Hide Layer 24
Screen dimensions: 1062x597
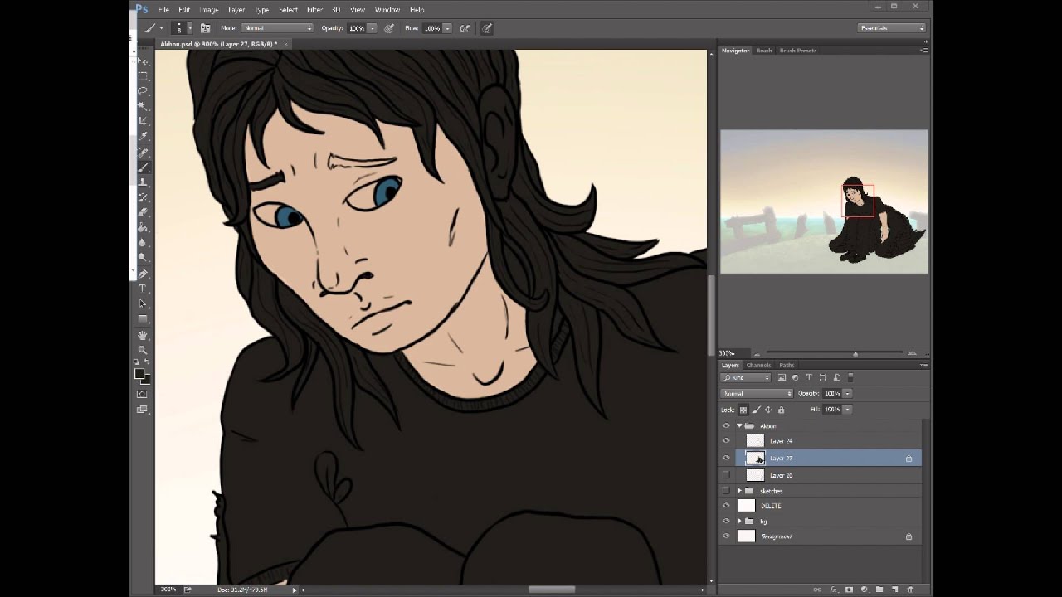tap(726, 441)
